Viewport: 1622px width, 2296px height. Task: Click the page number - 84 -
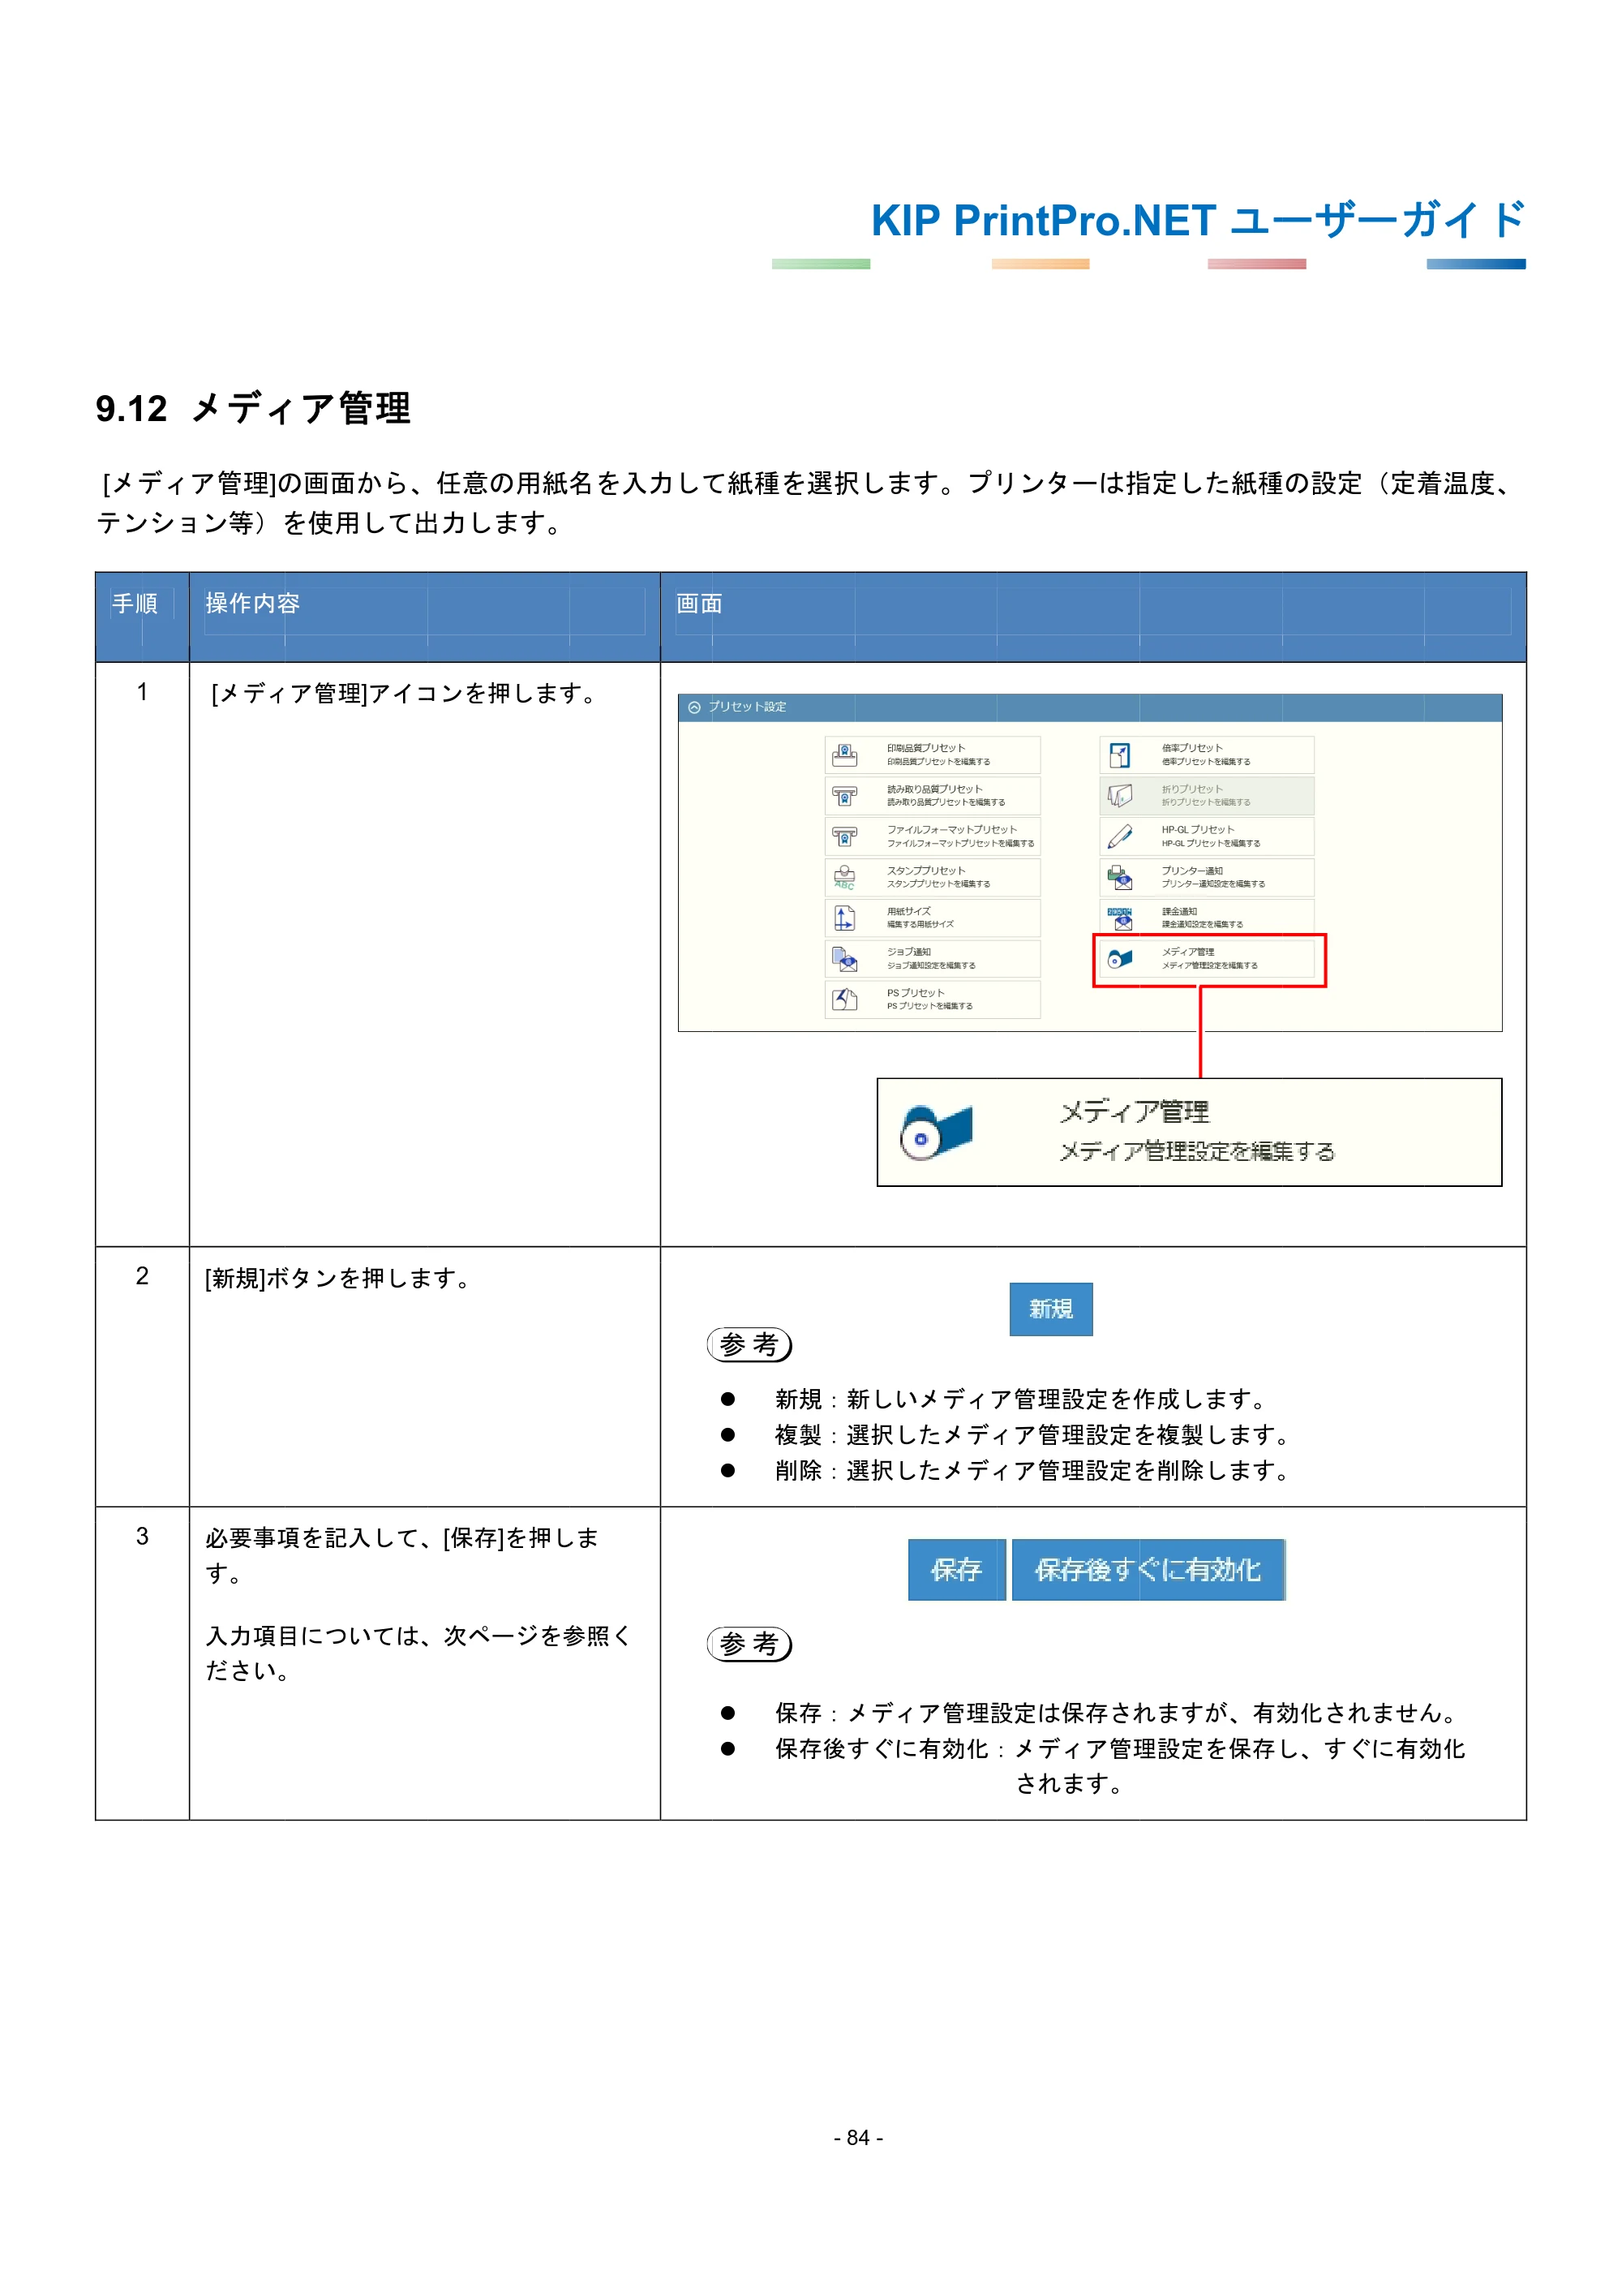859,2137
